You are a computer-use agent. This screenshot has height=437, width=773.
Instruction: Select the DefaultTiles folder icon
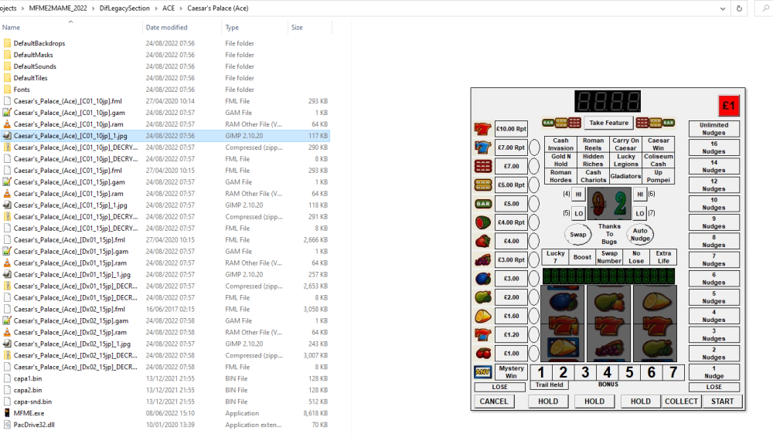point(7,78)
